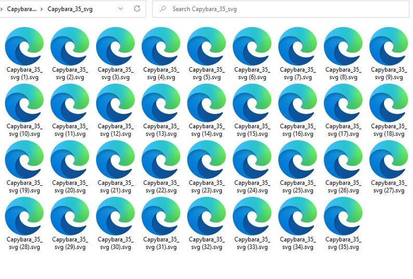413x279 pixels.
Task: Click the magnifier icon in search box
Action: (x=163, y=9)
